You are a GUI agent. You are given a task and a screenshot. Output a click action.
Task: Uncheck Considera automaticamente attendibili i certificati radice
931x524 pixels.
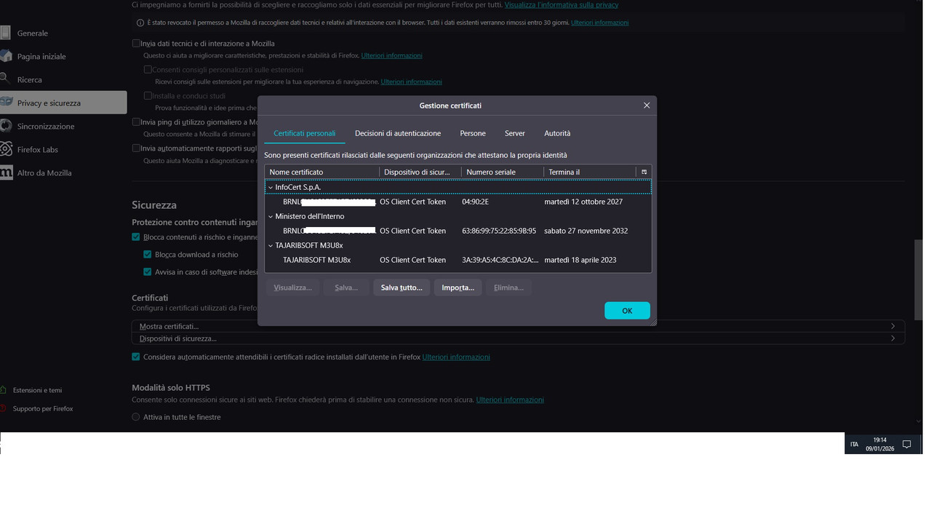pos(136,357)
